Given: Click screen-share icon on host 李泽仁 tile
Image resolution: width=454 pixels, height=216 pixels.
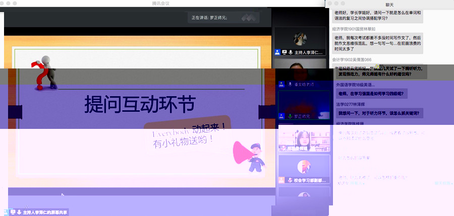Looking at the screenshot, I should point(285,52).
